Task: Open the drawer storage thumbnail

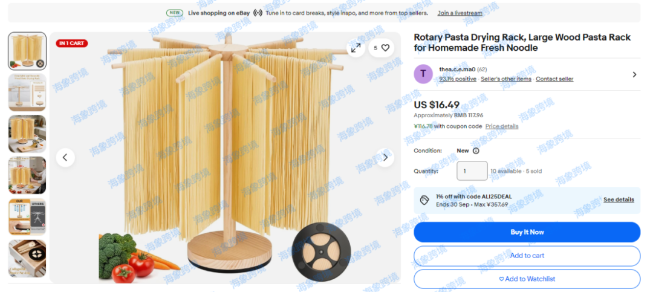Action: [x=27, y=258]
